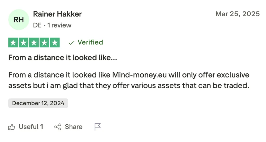Click the third green star
This screenshot has height=142, width=266.
(34, 43)
